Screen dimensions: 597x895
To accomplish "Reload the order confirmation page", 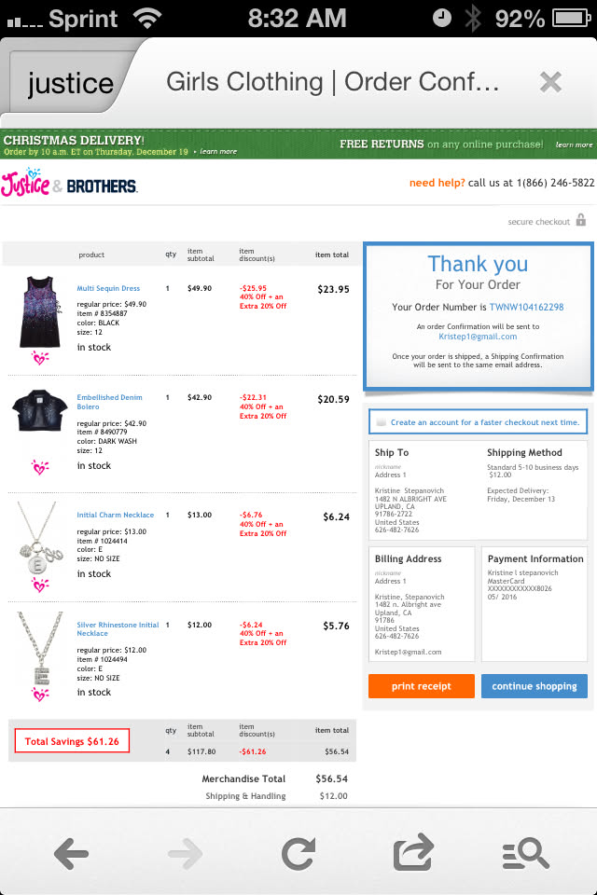I will tap(298, 854).
